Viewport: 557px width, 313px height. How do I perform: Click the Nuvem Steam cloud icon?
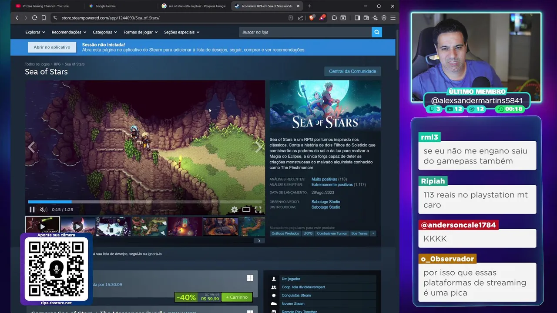coord(274,303)
